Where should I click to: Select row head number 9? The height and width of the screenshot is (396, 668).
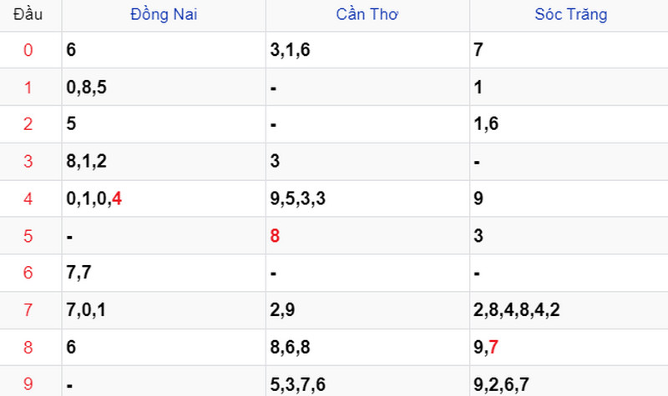coord(28,384)
